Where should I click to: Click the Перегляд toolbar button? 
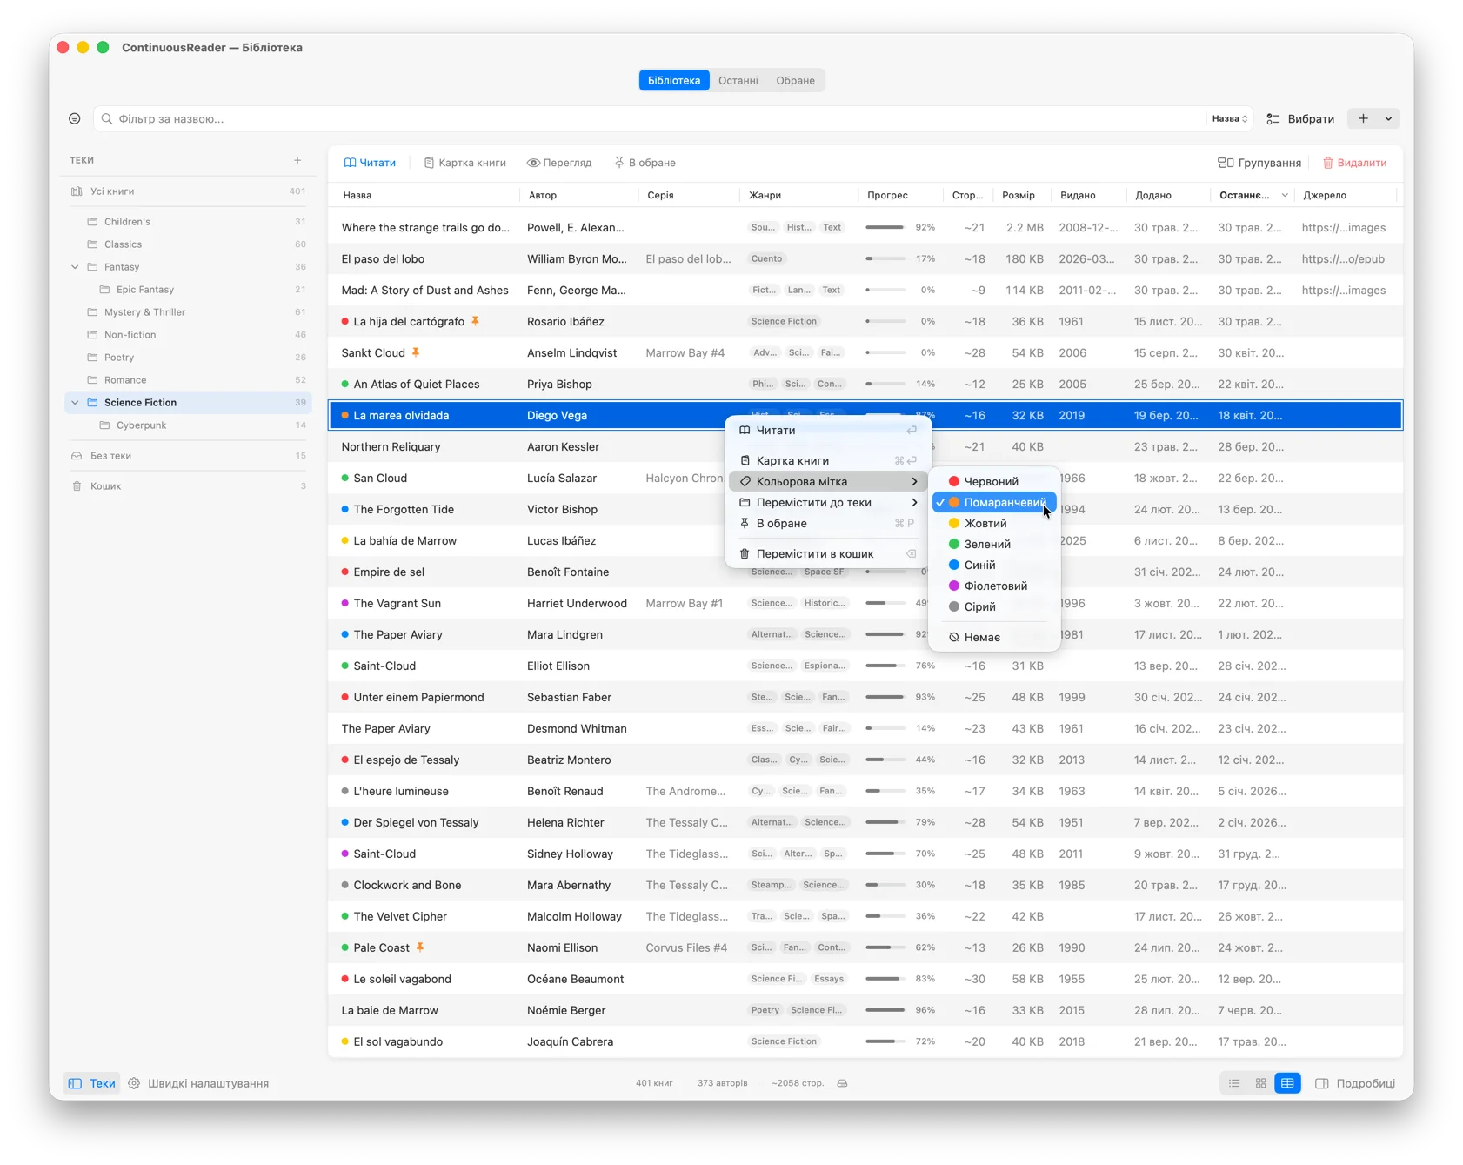click(x=558, y=163)
